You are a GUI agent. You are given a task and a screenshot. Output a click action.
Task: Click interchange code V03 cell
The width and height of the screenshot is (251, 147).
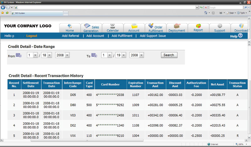tap(73, 115)
